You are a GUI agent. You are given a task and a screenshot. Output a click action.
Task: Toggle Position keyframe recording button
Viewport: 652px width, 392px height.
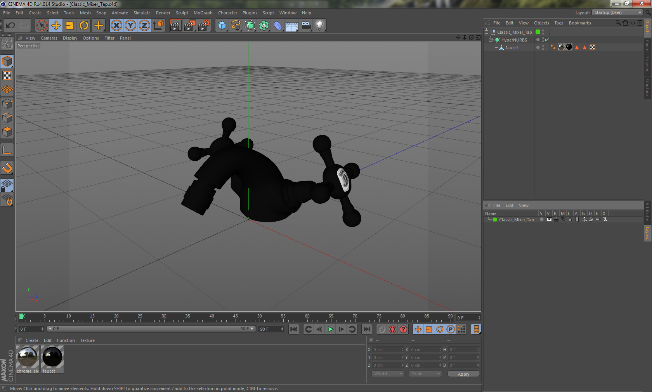[x=418, y=329]
